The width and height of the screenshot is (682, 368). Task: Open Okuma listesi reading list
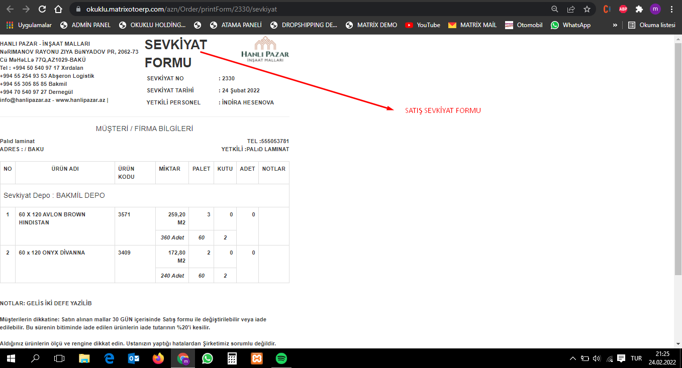click(x=651, y=25)
